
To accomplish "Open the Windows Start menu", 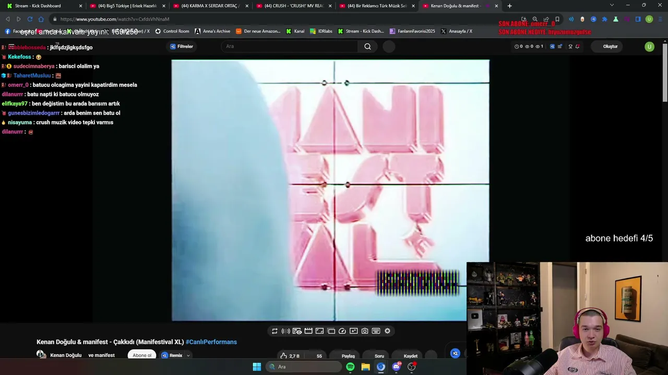I will pyautogui.click(x=257, y=367).
